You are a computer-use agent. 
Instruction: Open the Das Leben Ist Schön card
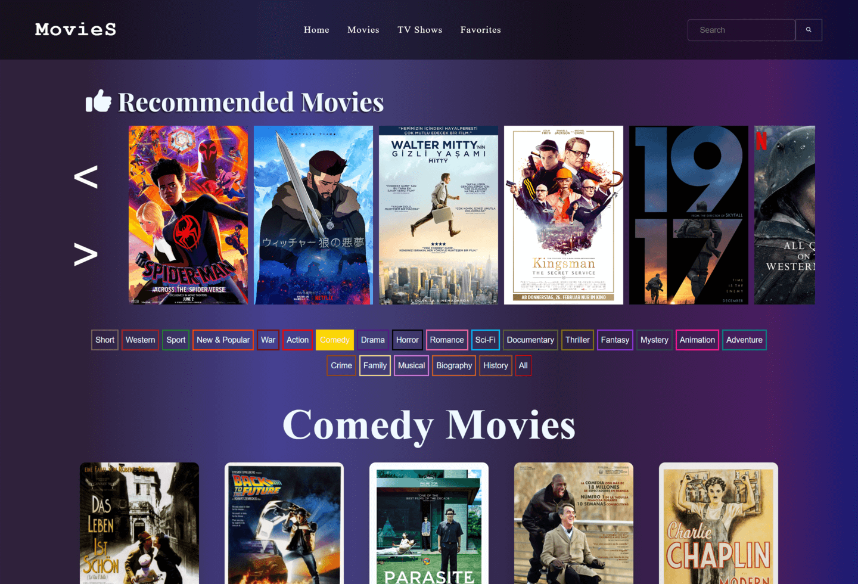(x=139, y=523)
